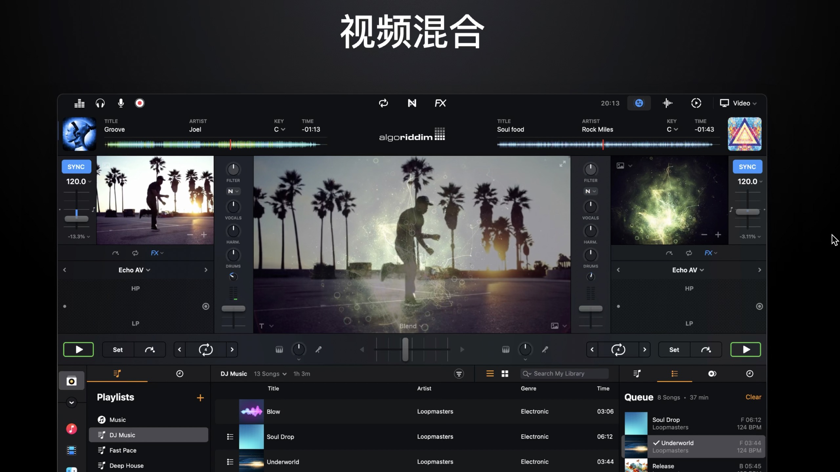840x472 pixels.
Task: Enable SYNC on the right deck
Action: click(747, 166)
